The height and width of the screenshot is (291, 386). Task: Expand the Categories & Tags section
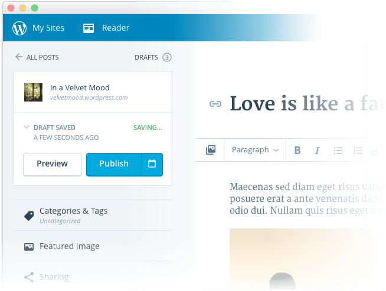coord(93,215)
